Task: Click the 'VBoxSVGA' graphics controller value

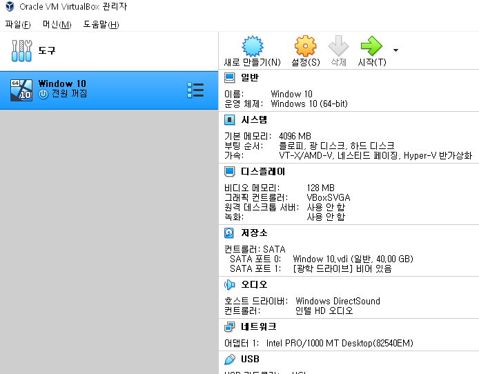Action: pyautogui.click(x=329, y=197)
